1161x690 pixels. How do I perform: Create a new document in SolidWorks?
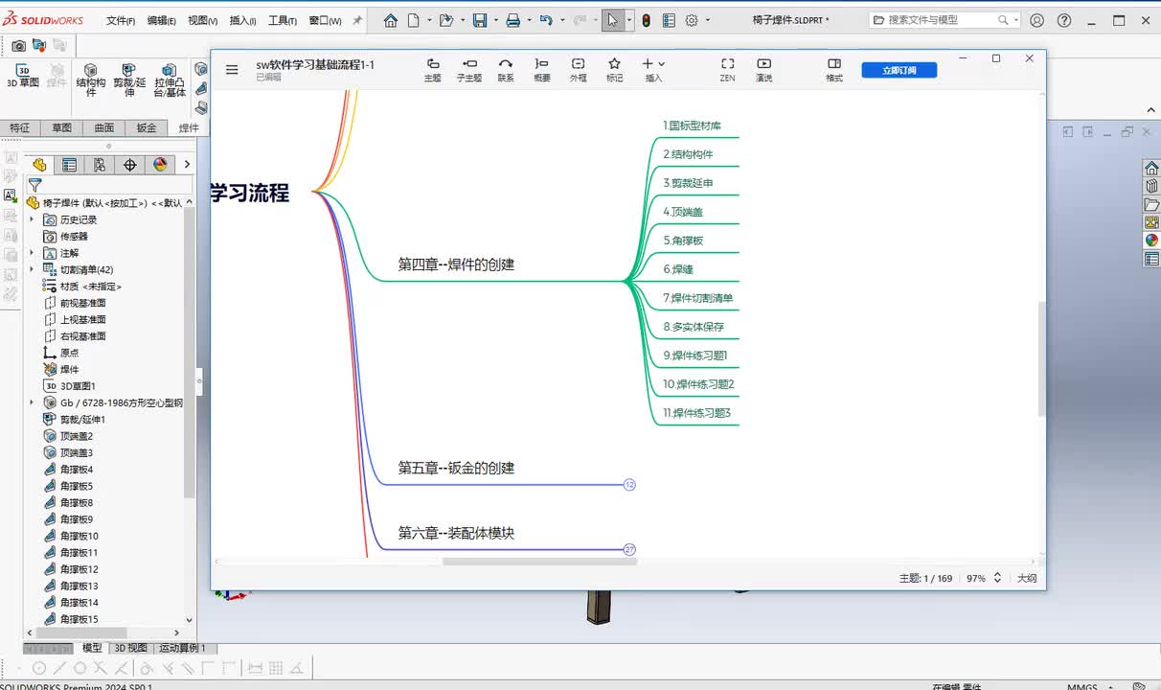coord(414,20)
